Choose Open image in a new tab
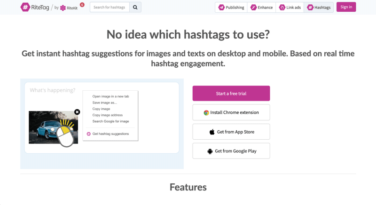The height and width of the screenshot is (205, 376). click(110, 96)
